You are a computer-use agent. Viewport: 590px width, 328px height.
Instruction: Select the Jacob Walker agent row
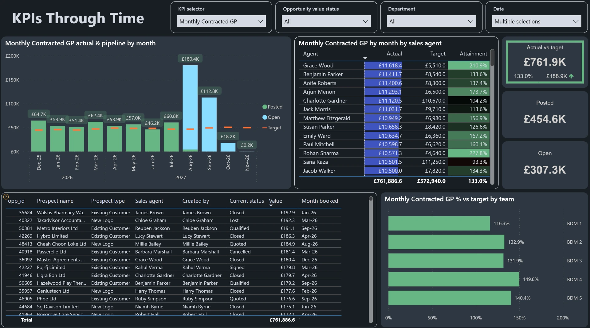pyautogui.click(x=395, y=171)
